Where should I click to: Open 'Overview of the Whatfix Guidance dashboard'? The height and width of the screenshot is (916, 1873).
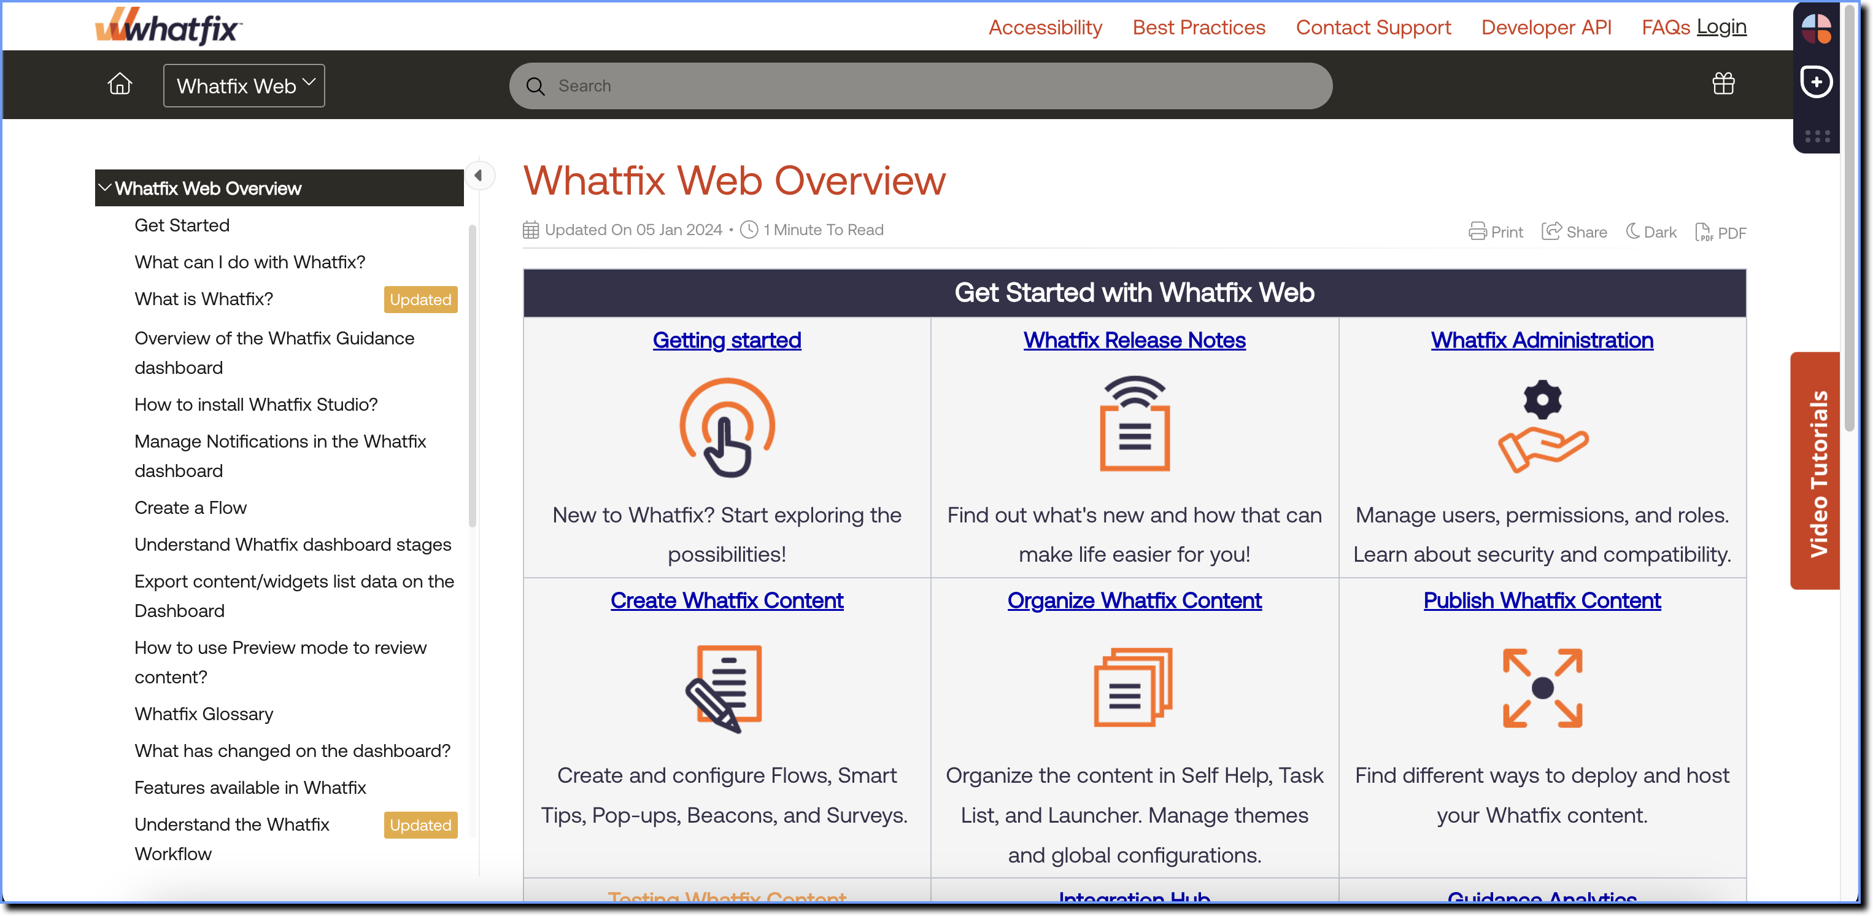[274, 353]
